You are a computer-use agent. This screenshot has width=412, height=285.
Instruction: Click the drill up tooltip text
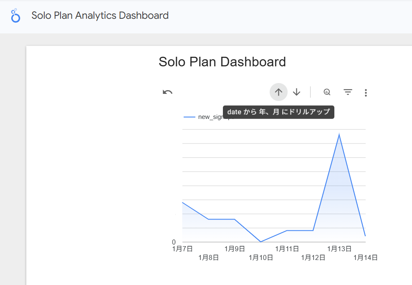click(278, 112)
